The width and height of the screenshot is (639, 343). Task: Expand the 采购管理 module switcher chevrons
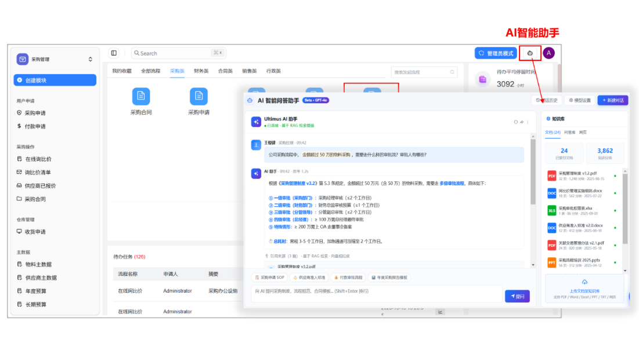coord(90,59)
